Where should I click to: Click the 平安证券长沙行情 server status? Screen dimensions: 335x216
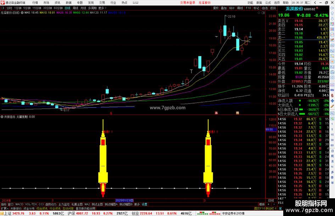233,214
